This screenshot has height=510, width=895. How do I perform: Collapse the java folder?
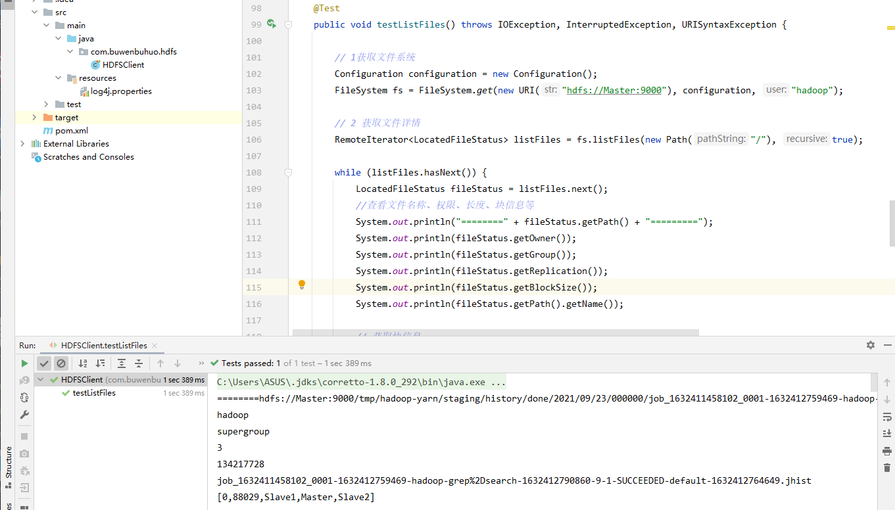pos(59,38)
